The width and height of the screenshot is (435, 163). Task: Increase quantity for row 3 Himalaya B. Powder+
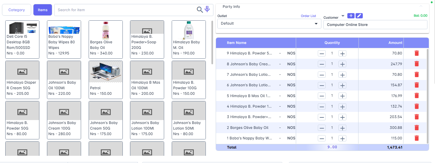(x=342, y=117)
